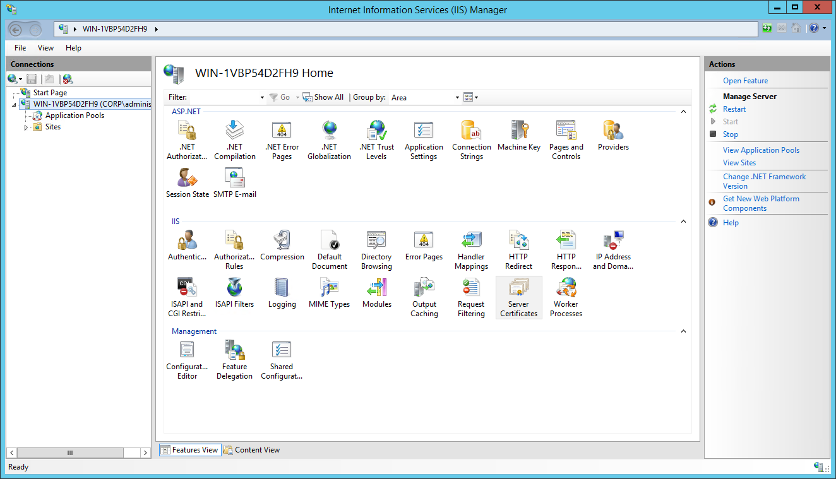Viewport: 836px width, 479px height.
Task: Open the File menu
Action: (x=20, y=48)
